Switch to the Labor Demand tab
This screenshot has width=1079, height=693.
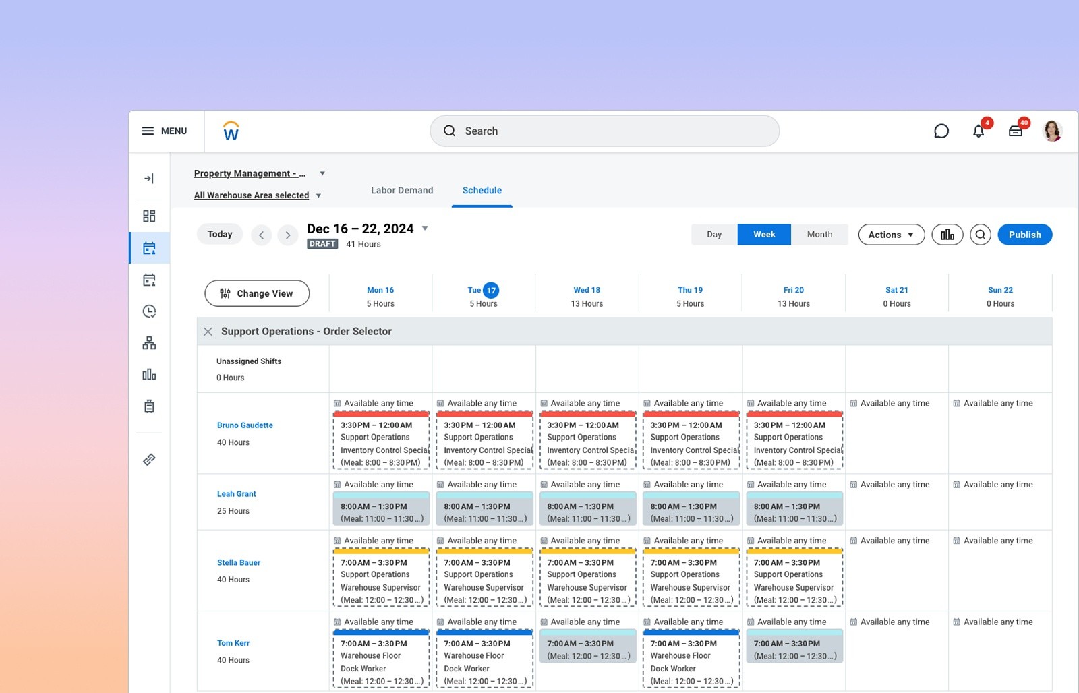click(x=402, y=191)
